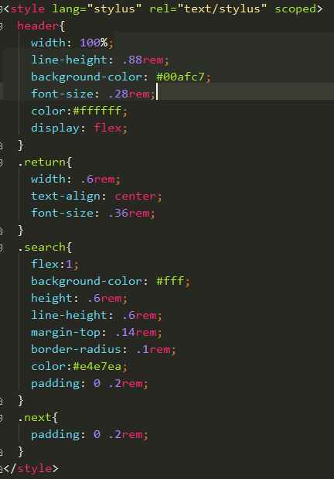Click border-radius .1rem value
This screenshot has width=334, height=479.
pos(153,350)
